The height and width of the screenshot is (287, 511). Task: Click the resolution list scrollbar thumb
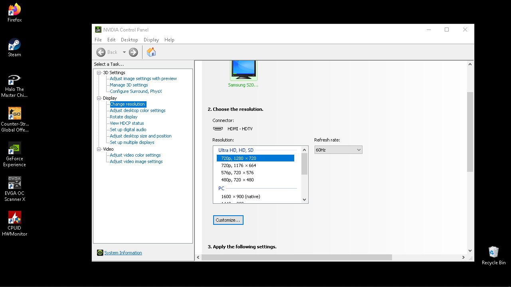pyautogui.click(x=305, y=164)
